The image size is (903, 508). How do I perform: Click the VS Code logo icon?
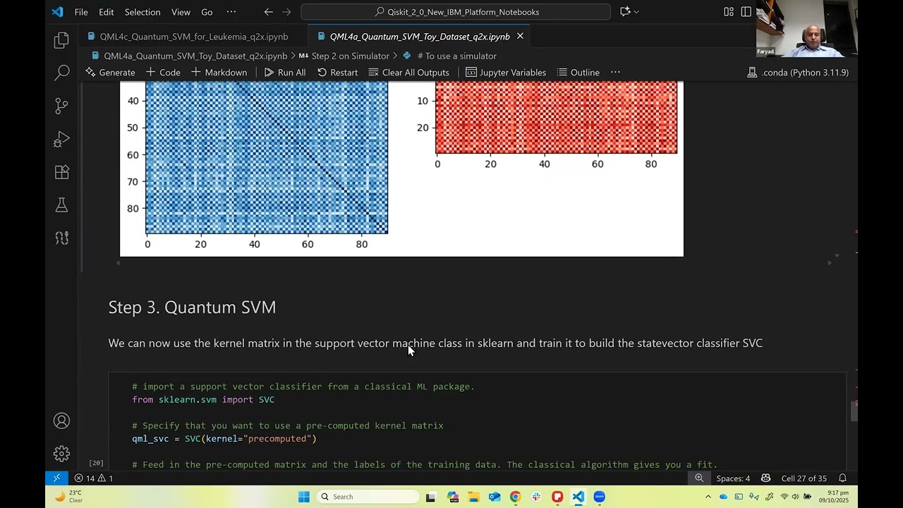pyautogui.click(x=58, y=12)
